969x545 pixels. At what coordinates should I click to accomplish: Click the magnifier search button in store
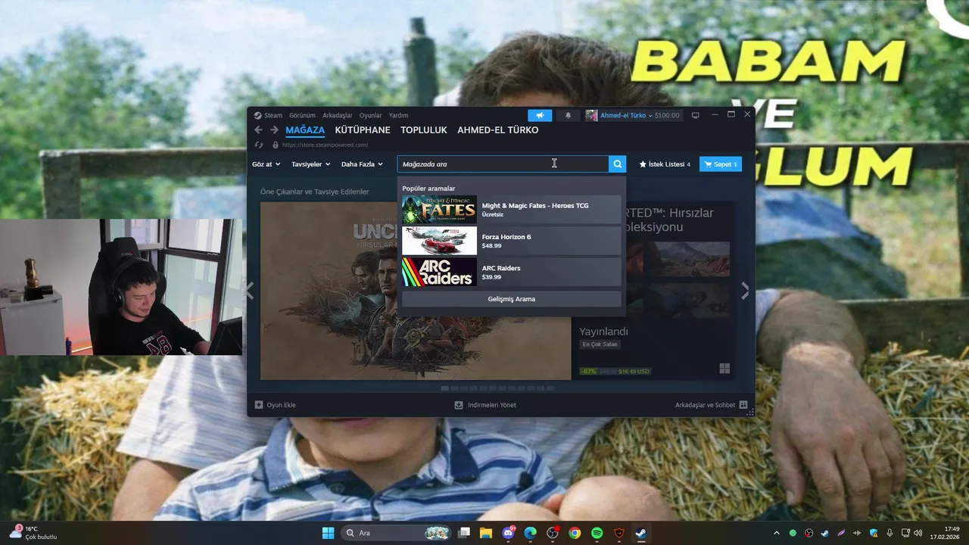coord(618,164)
